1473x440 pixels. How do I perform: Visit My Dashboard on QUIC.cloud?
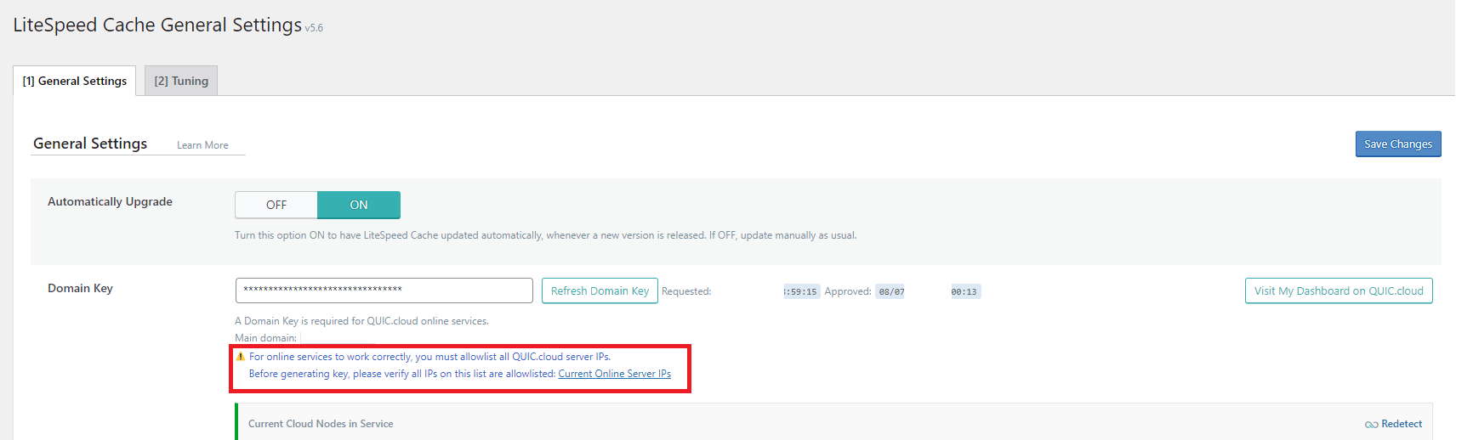1339,291
